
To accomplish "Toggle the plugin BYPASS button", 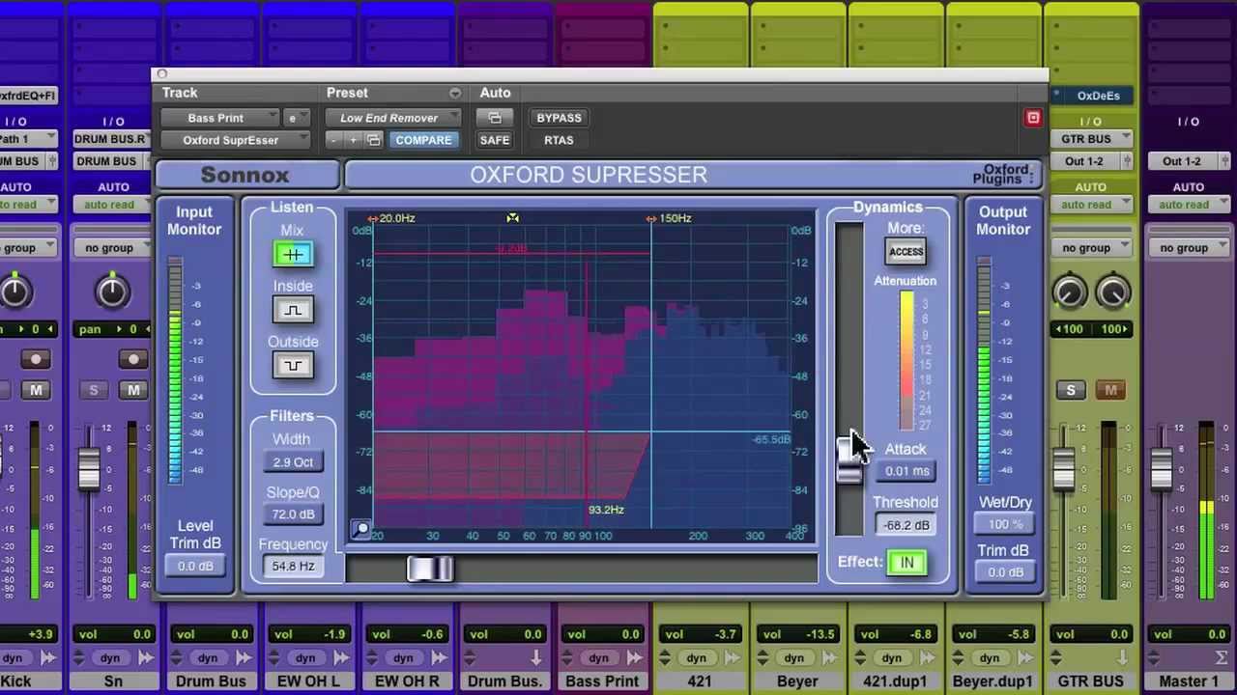I will point(559,118).
